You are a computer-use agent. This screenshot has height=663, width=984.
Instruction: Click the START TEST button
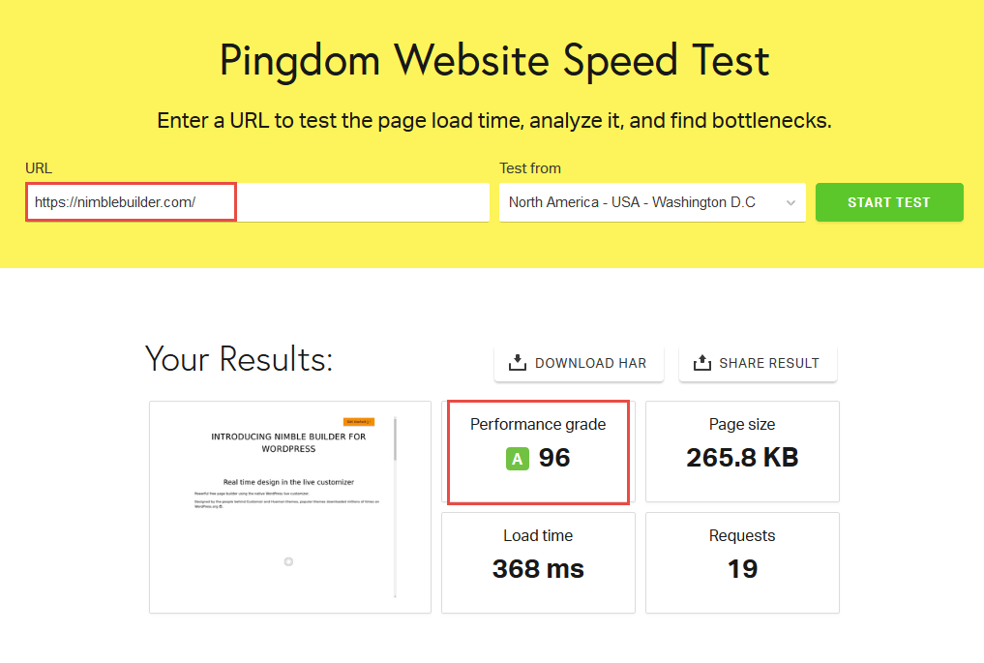tap(888, 202)
